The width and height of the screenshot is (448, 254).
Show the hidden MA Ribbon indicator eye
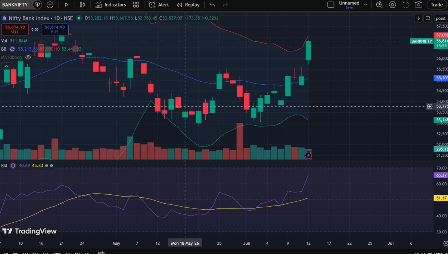(28, 57)
